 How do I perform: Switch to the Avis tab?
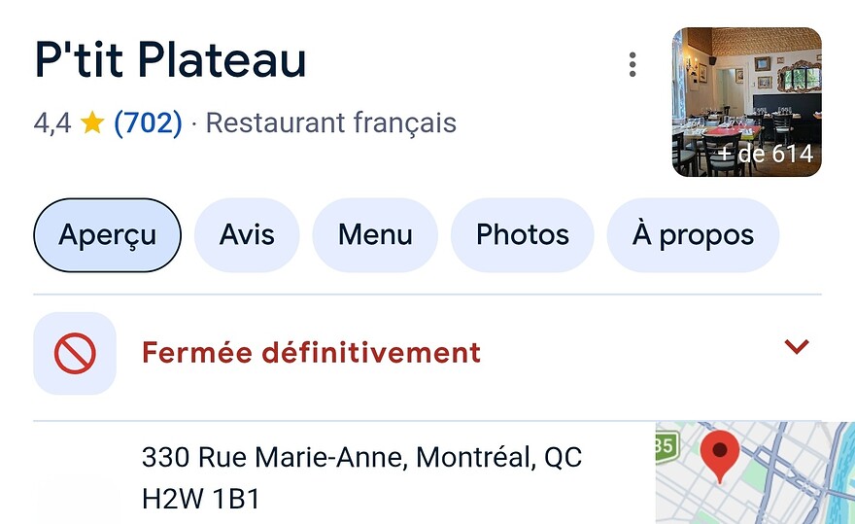tap(247, 234)
